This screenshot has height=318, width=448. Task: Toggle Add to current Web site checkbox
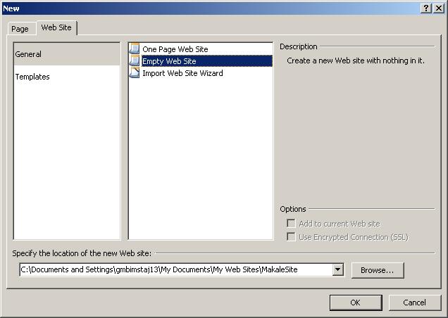tap(291, 223)
